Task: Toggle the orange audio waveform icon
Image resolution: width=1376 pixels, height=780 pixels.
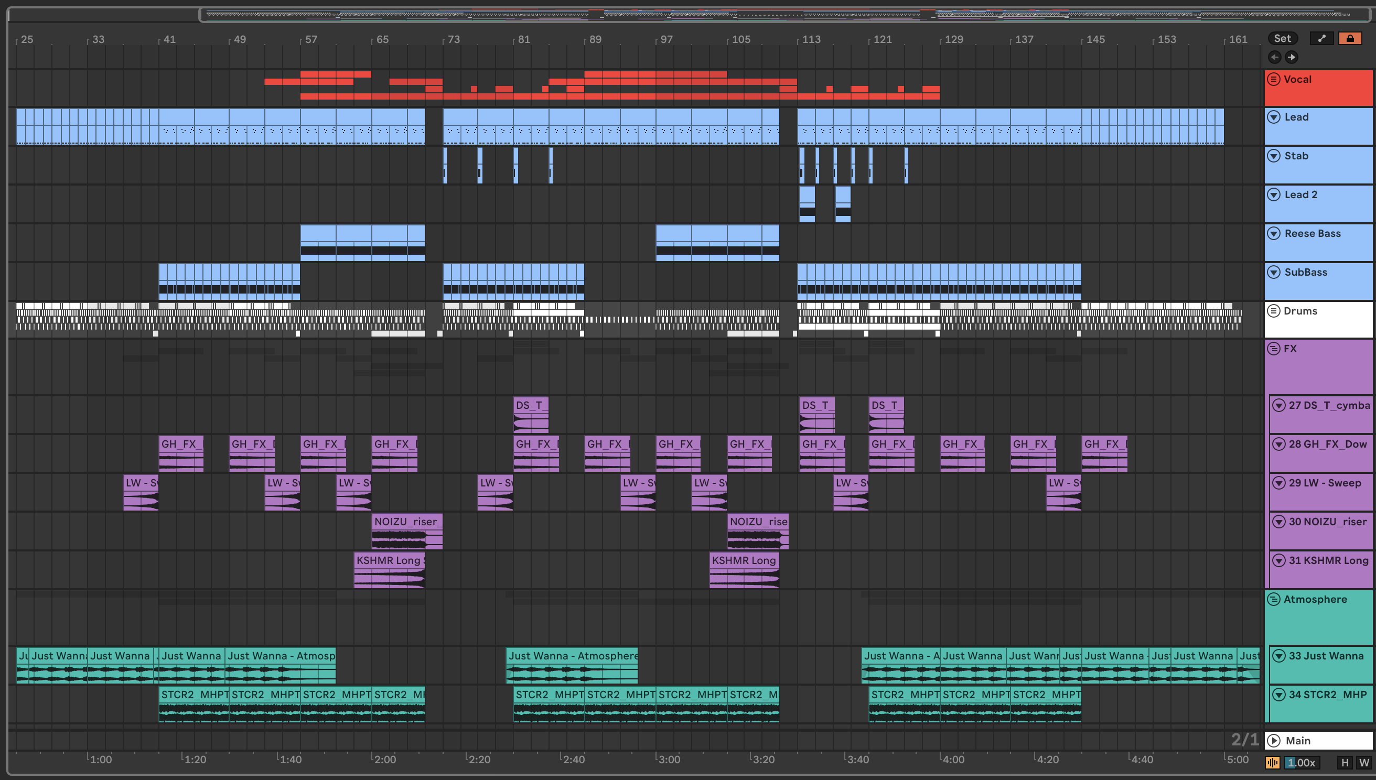Action: click(x=1273, y=762)
